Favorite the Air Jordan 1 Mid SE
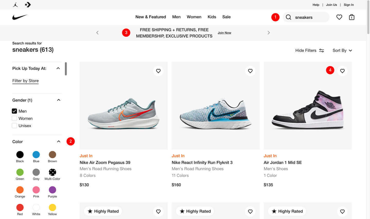Screen dimensions: 370x219 click(x=342, y=71)
